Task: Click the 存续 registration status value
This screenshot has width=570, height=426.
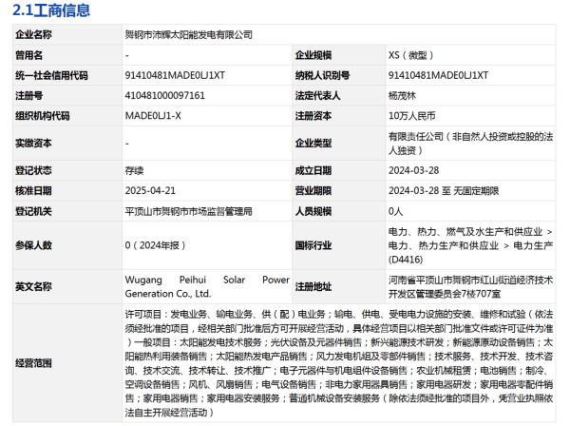Action: coord(134,171)
